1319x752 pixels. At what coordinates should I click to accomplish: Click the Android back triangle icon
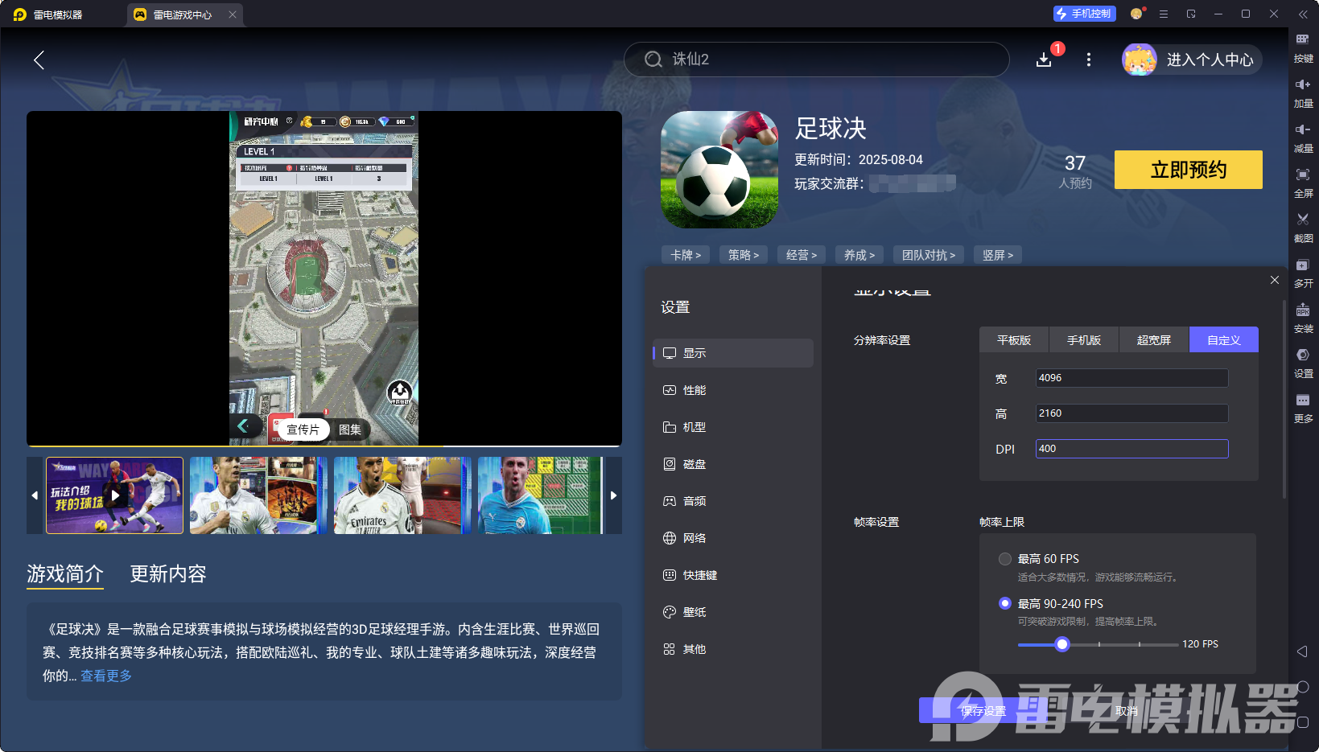(1303, 651)
